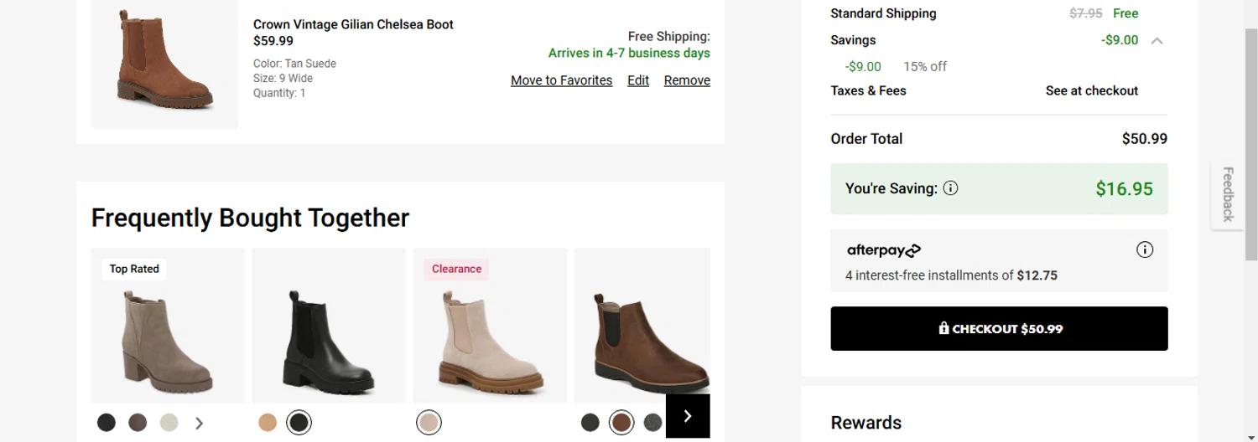
Task: Choose light grey swatch on first boot
Action: click(169, 423)
